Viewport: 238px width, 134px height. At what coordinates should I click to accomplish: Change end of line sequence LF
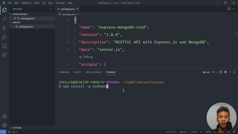(201, 132)
